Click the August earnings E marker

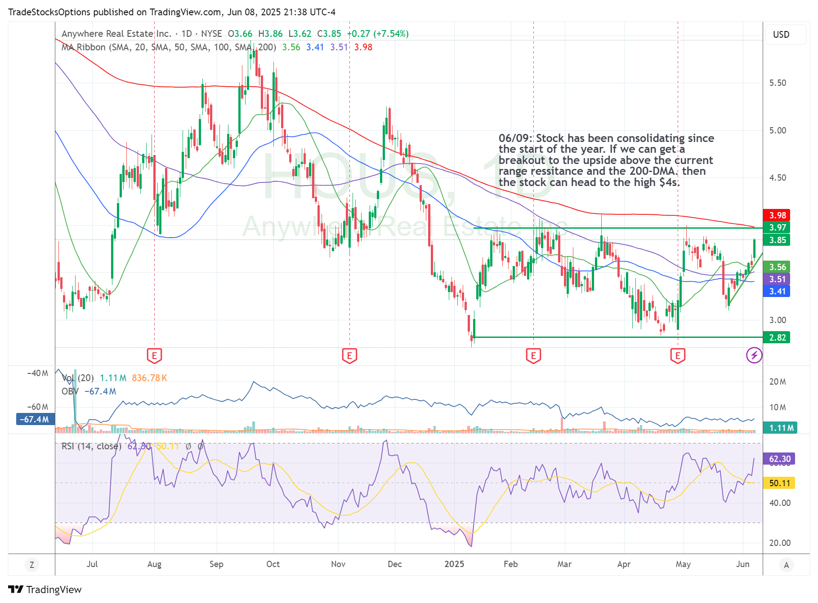[154, 355]
